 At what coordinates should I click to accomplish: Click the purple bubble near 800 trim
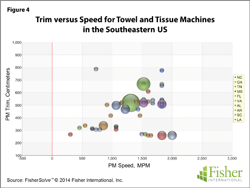96,69
